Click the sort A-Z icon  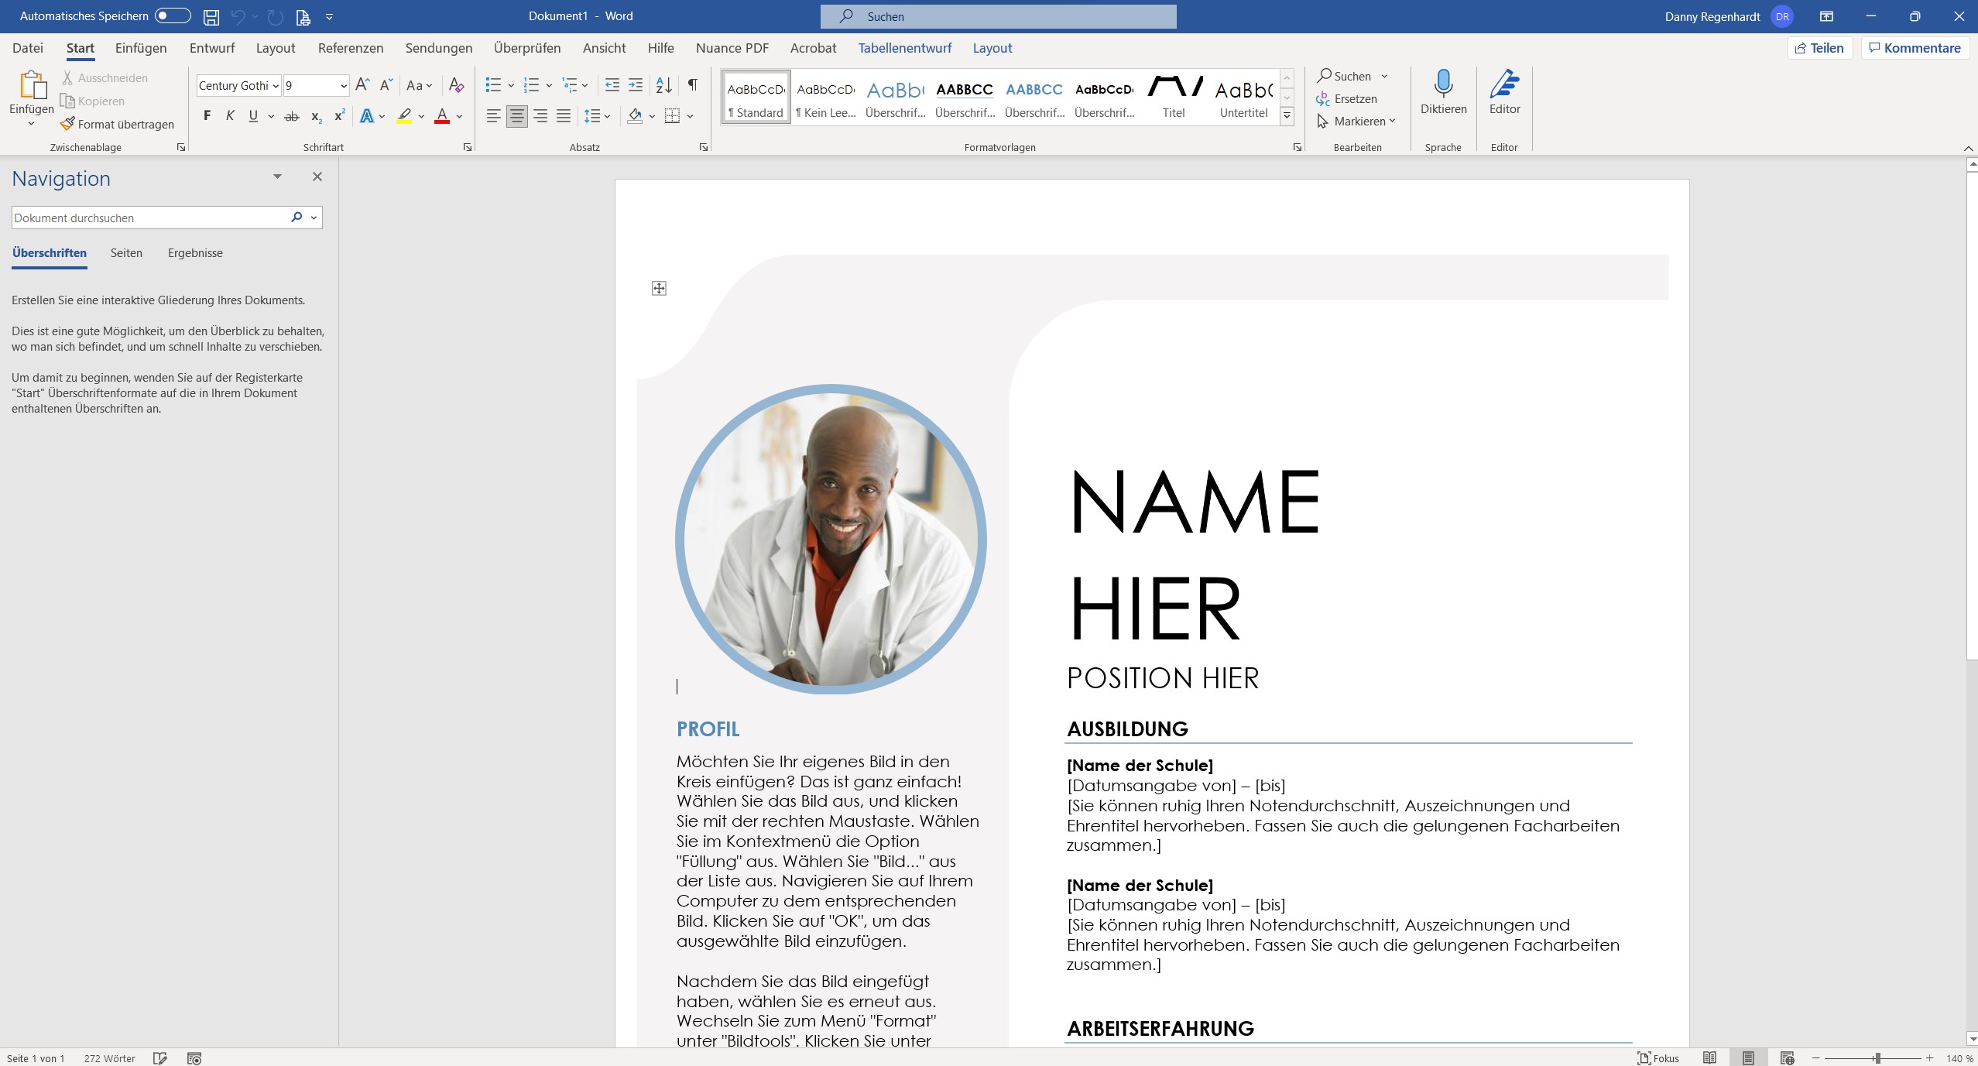[663, 84]
